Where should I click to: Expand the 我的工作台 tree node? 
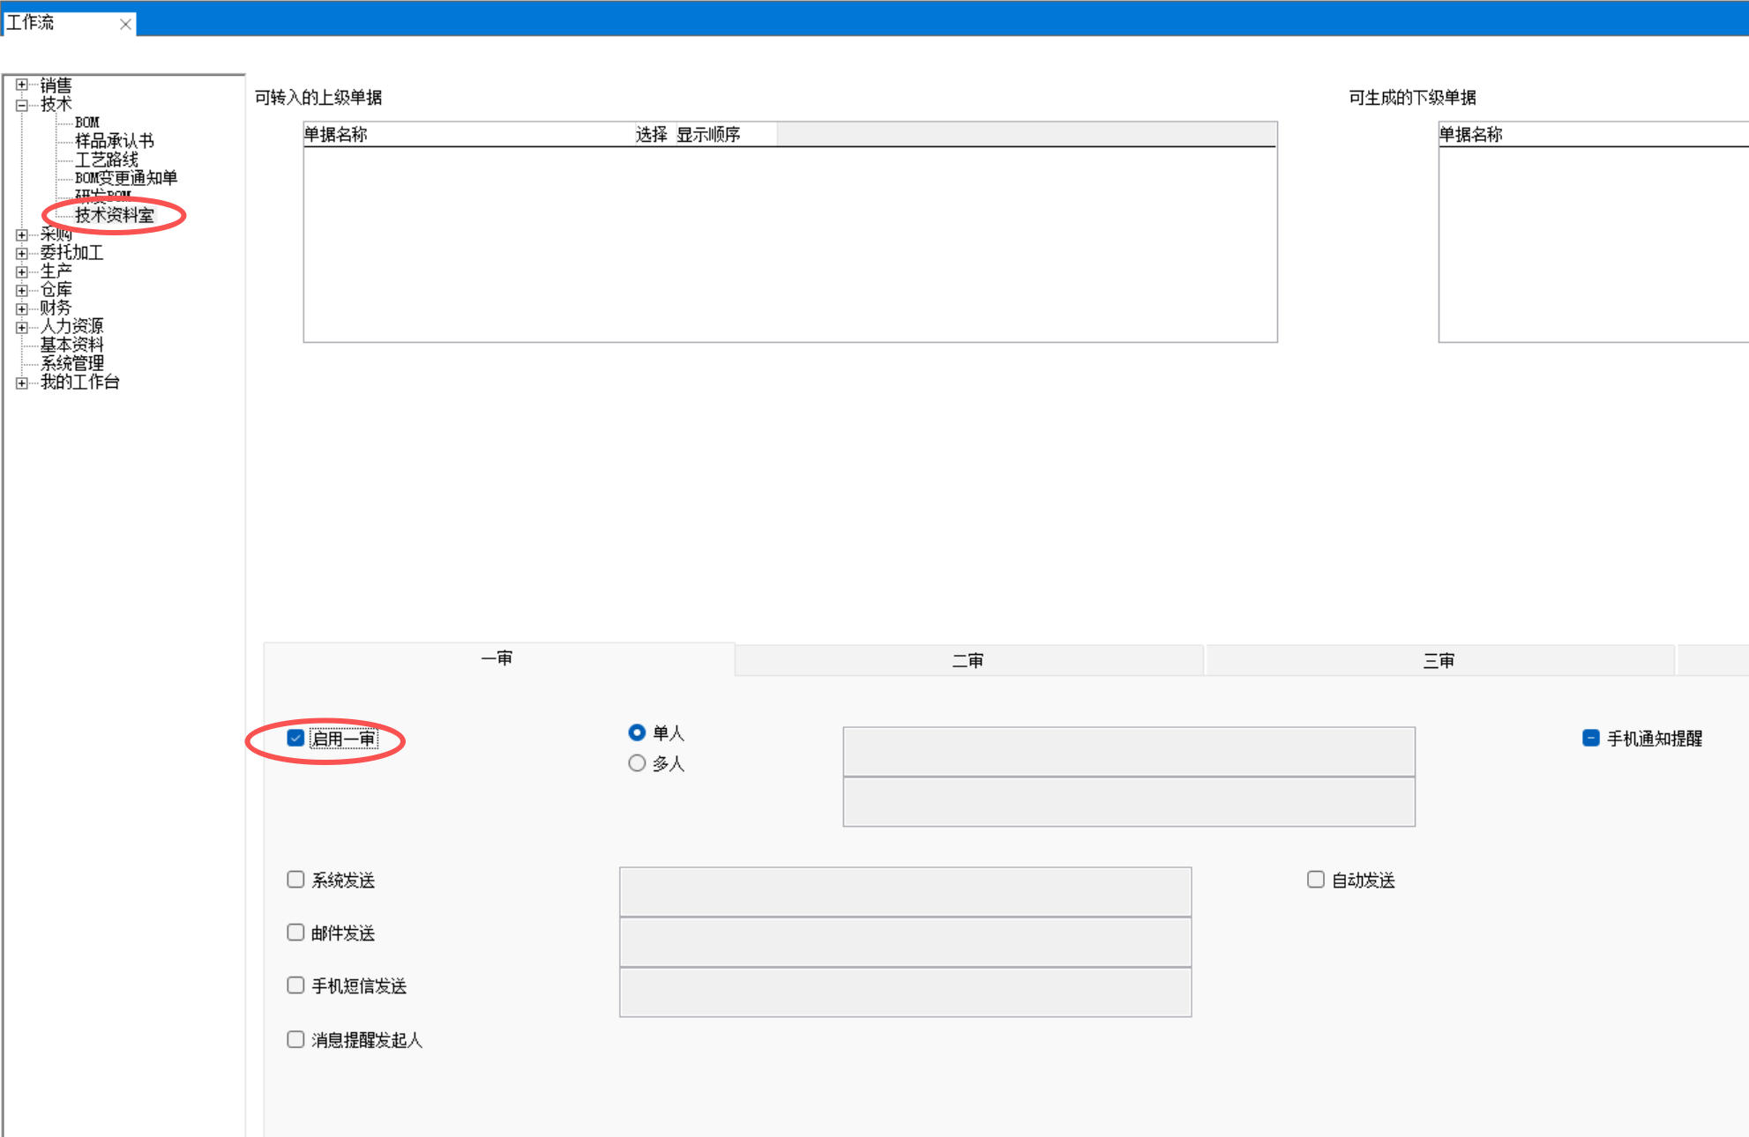point(22,383)
